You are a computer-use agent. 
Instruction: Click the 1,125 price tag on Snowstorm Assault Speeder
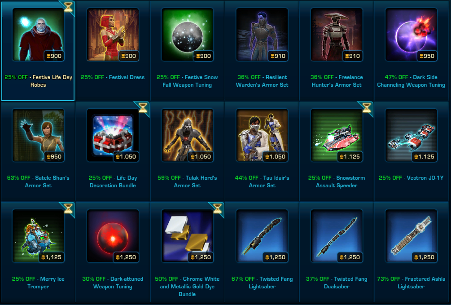[350, 157]
